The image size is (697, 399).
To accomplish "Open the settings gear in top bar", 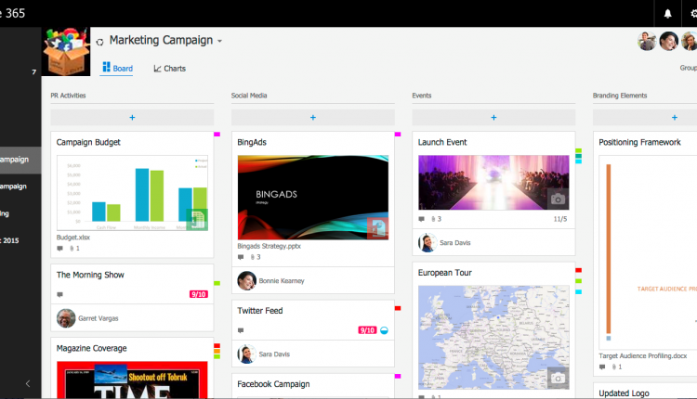I will pos(692,13).
